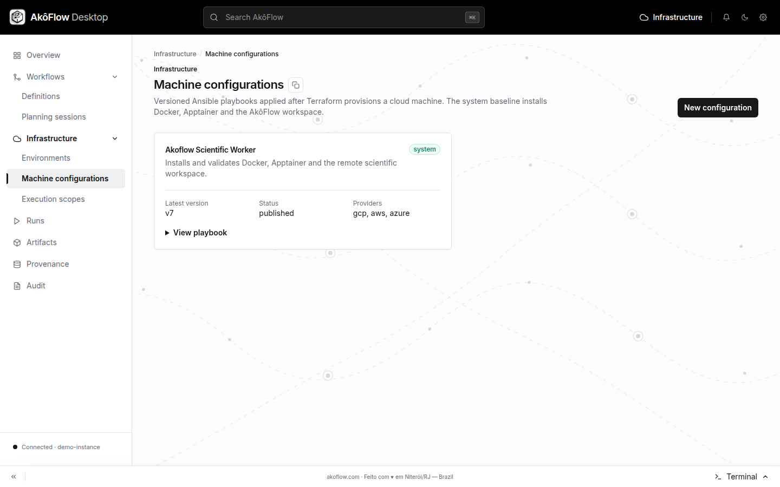Click New configuration button
Viewport: 780px width, 487px height.
click(718, 108)
